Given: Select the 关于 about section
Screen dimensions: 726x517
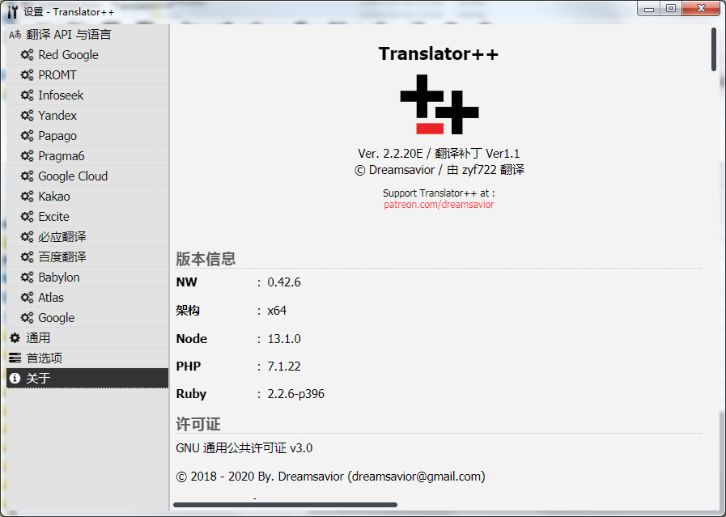Looking at the screenshot, I should [x=87, y=378].
